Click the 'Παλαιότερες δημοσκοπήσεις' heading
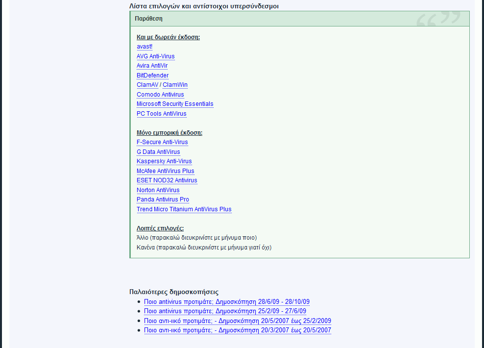 [x=174, y=292]
